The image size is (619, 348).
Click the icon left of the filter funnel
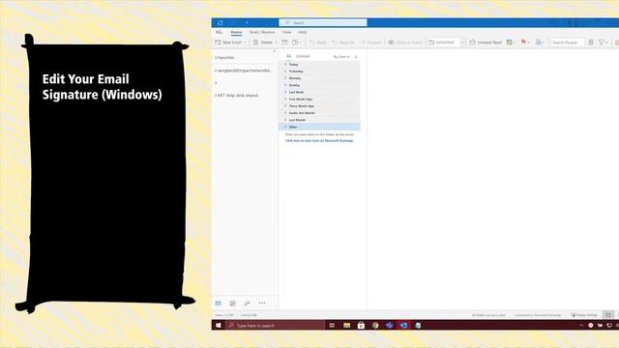(591, 43)
